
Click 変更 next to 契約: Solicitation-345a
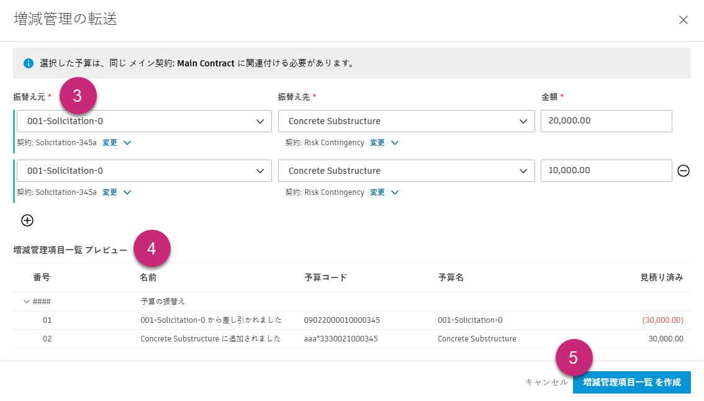pyautogui.click(x=111, y=142)
